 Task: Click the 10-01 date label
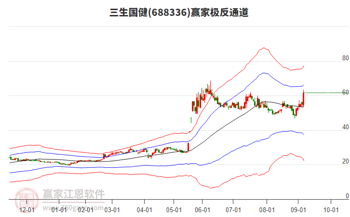click(331, 210)
